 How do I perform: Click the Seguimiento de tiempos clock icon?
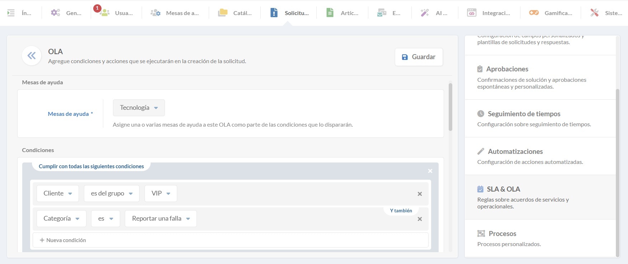(481, 114)
